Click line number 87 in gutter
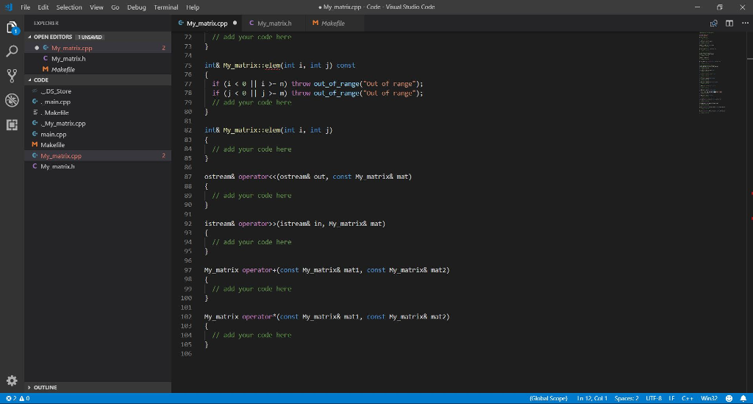The height and width of the screenshot is (404, 753). pos(188,177)
